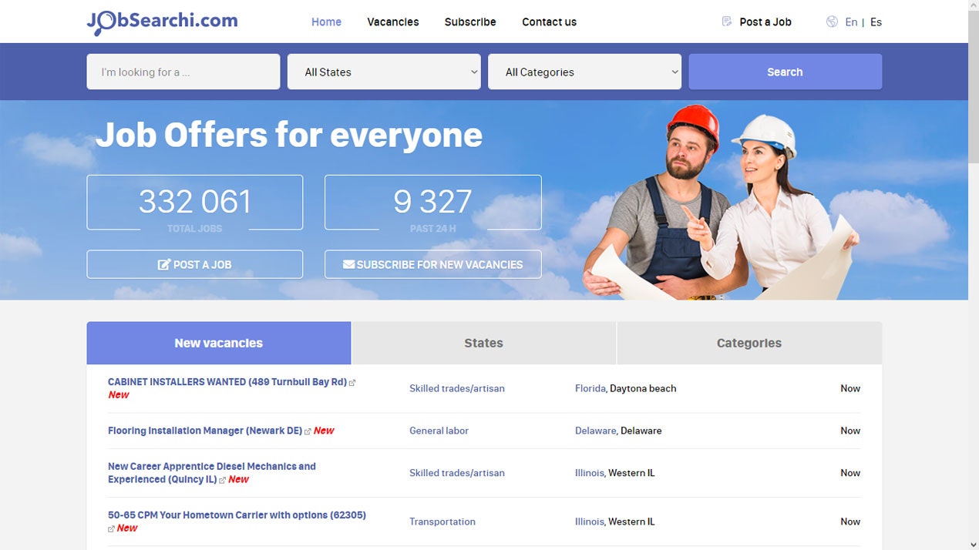Click Illinois in the Hometown Carrier row
Viewport: 979px width, 550px height.
[x=590, y=521]
